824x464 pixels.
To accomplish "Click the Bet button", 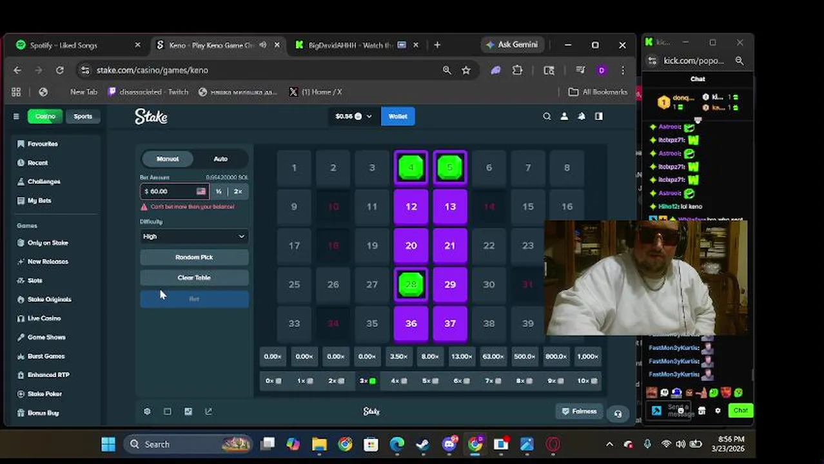I will click(x=194, y=299).
